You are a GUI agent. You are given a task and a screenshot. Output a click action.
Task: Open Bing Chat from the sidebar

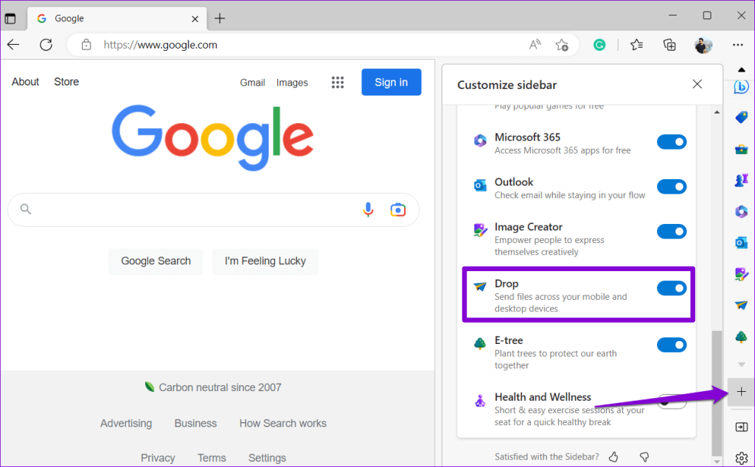[741, 86]
